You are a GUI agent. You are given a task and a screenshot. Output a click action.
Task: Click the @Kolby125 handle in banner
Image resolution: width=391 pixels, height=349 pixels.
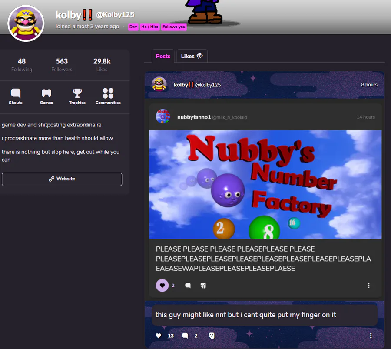115,15
